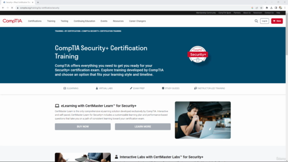Viewport: 288px width, 162px height.
Task: Click the Log In button
Action: [265, 21]
